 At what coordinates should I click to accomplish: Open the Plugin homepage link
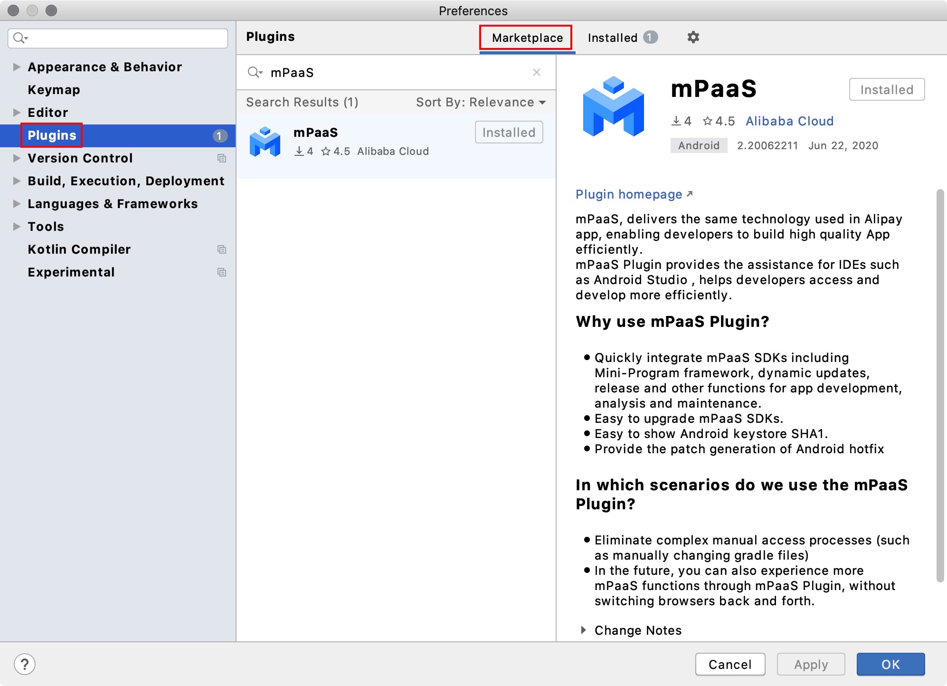pyautogui.click(x=634, y=194)
